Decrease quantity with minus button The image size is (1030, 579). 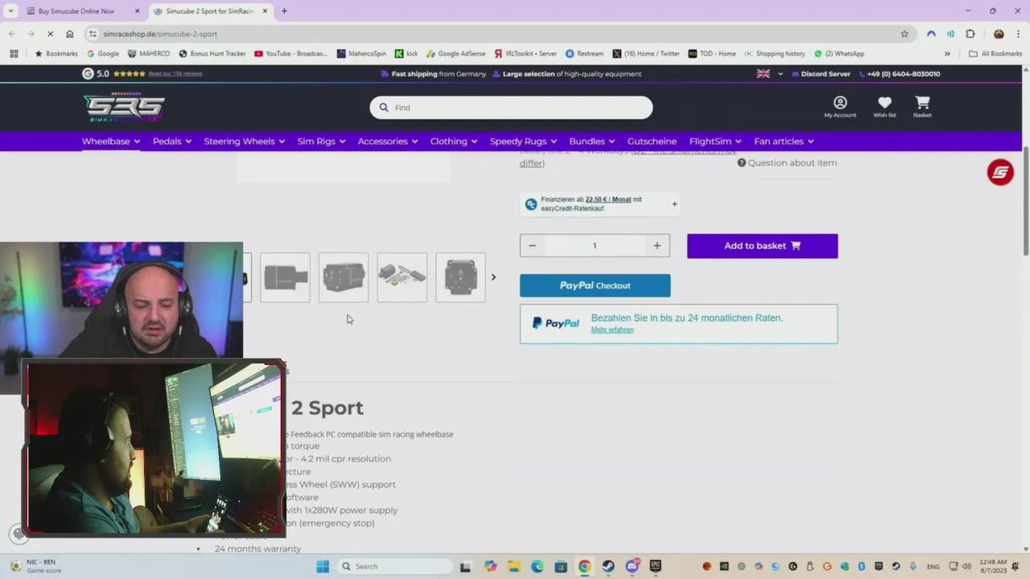(x=532, y=246)
